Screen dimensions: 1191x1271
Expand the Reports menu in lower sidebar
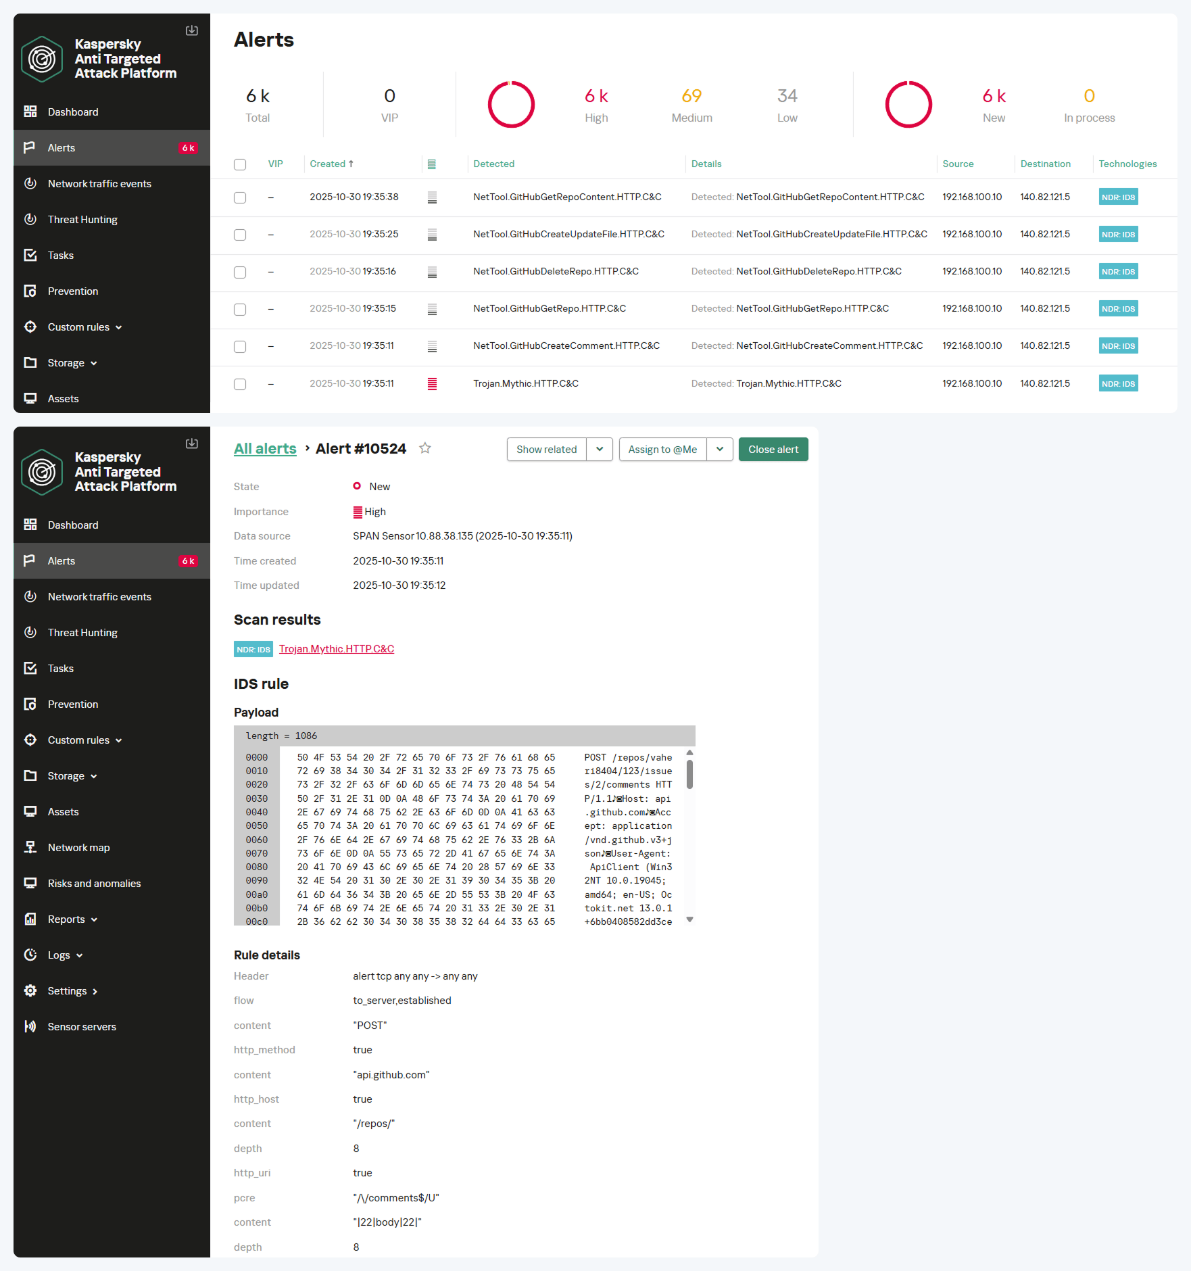(73, 919)
